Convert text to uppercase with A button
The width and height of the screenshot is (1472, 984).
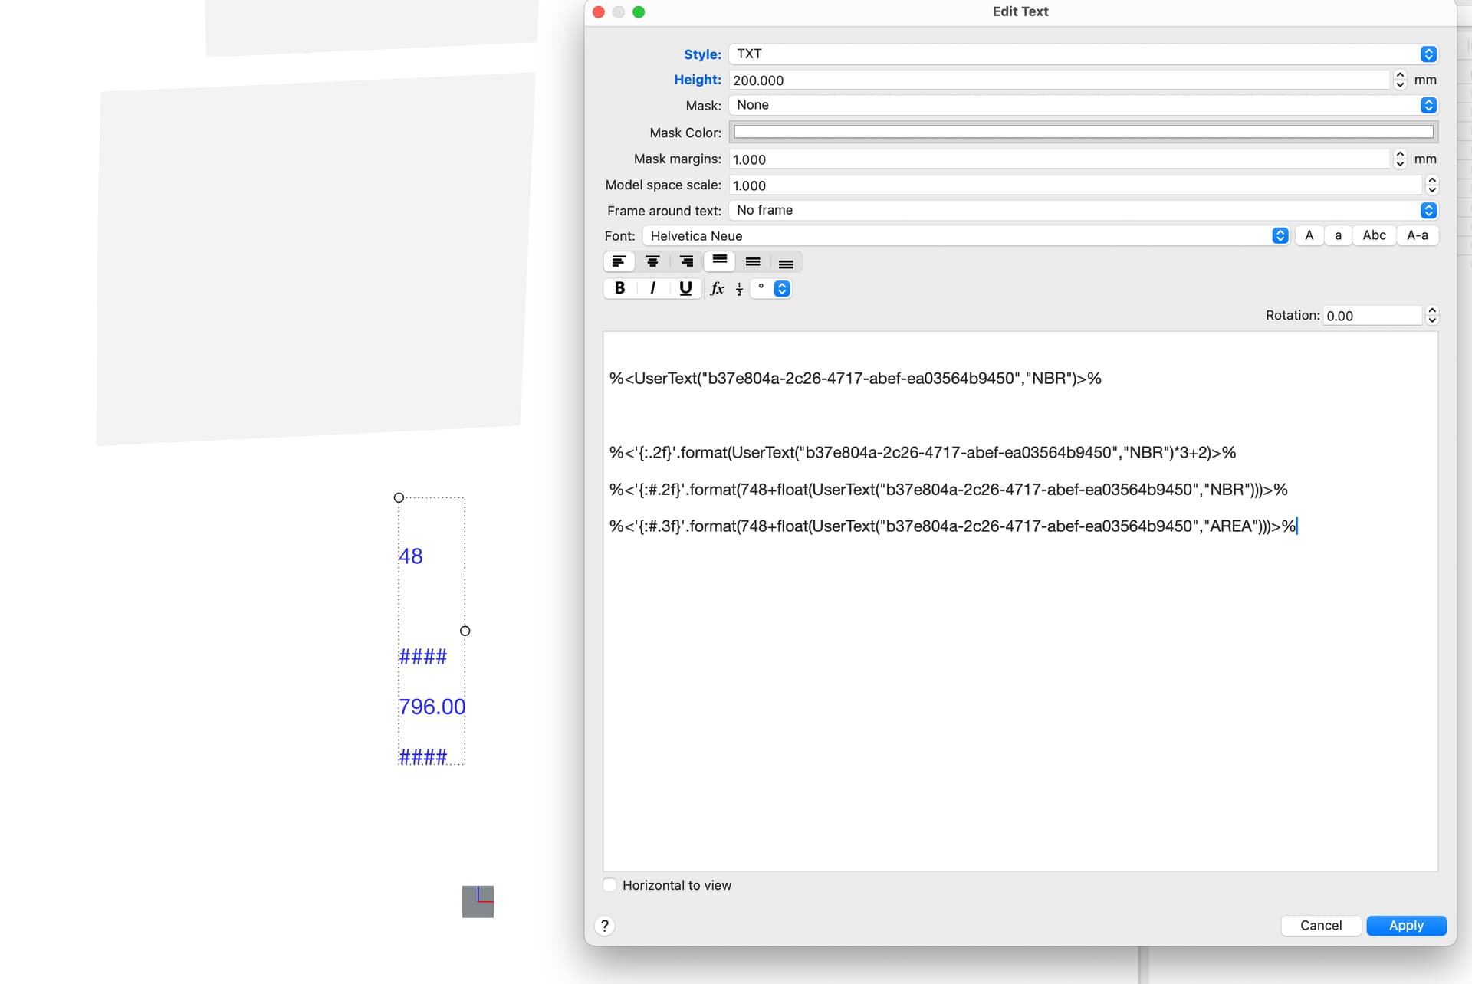[1309, 235]
